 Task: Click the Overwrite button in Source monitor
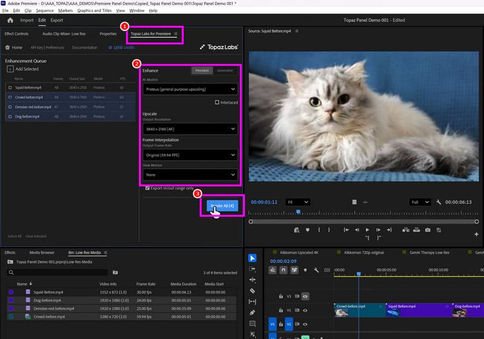click(x=416, y=230)
